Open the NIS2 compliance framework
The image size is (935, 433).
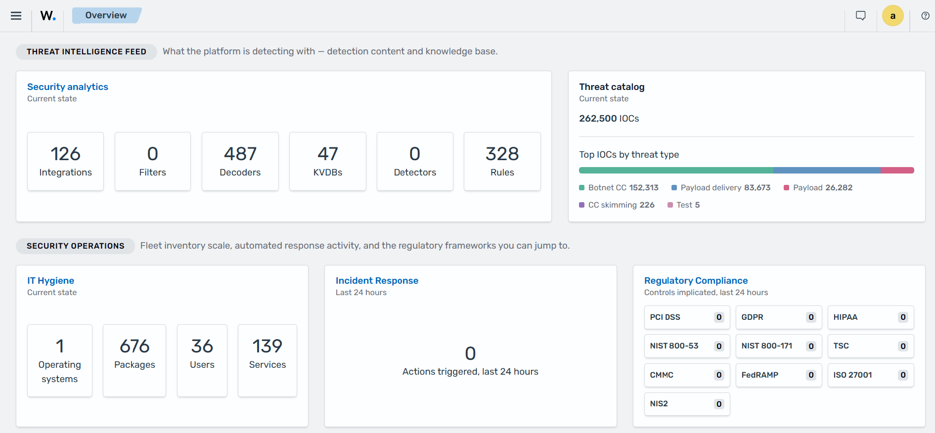[687, 404]
